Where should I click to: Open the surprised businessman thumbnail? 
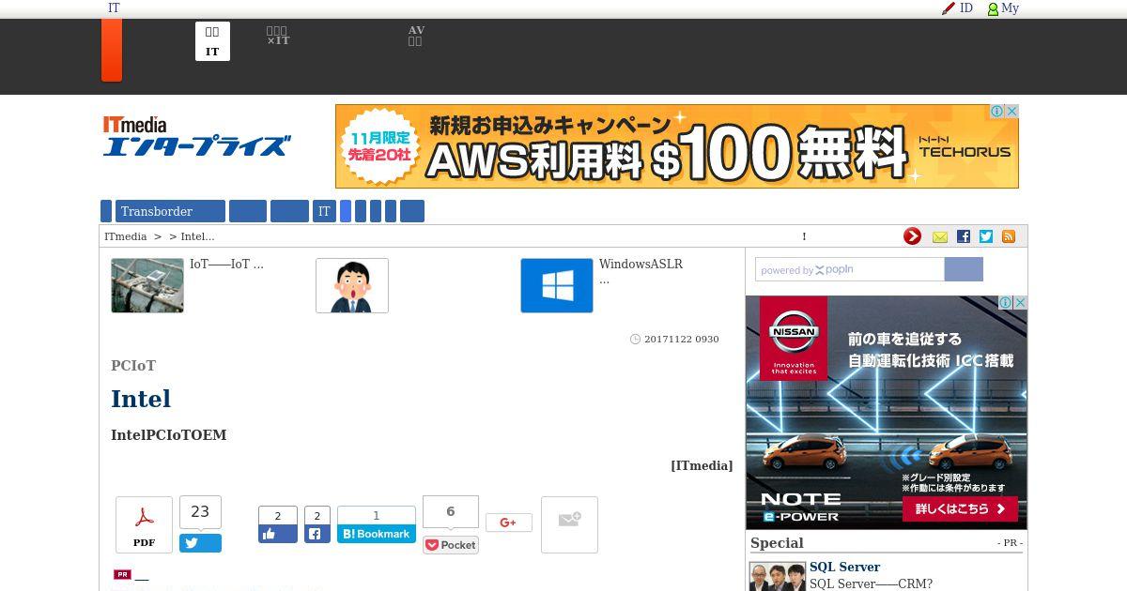tap(352, 285)
